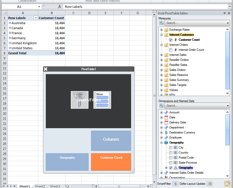This screenshot has height=188, width=233.
Task: Click the Measures tree vertical scrollbar
Action: tap(227, 61)
